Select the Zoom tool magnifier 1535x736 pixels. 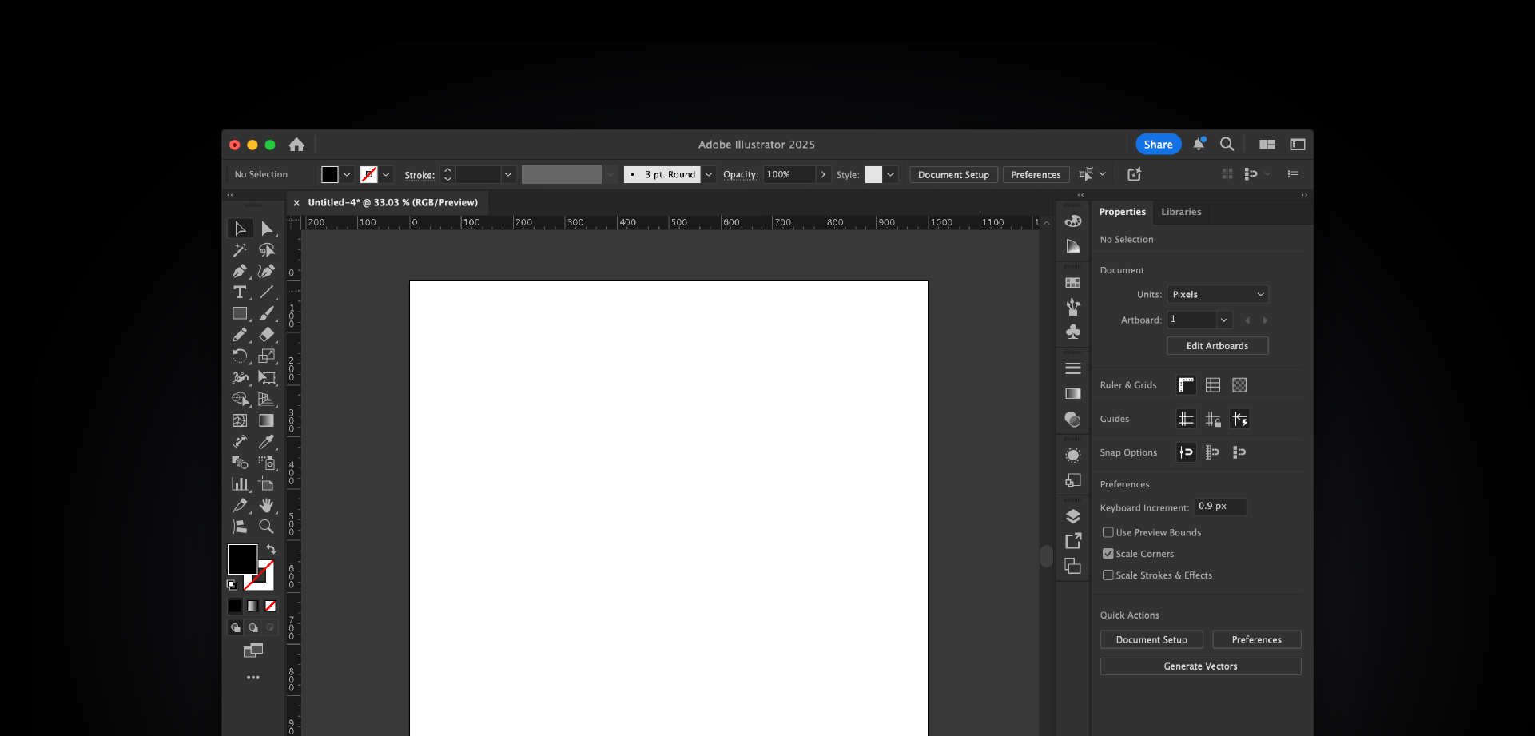coord(267,527)
